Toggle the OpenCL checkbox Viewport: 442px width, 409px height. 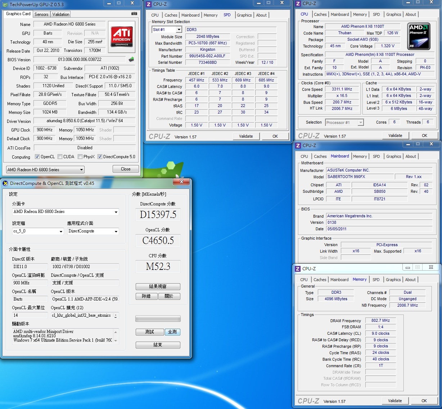37,157
